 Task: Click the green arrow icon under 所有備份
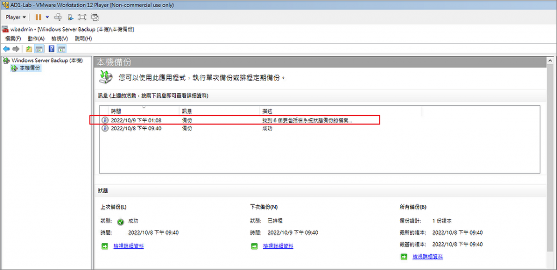pyautogui.click(x=404, y=256)
